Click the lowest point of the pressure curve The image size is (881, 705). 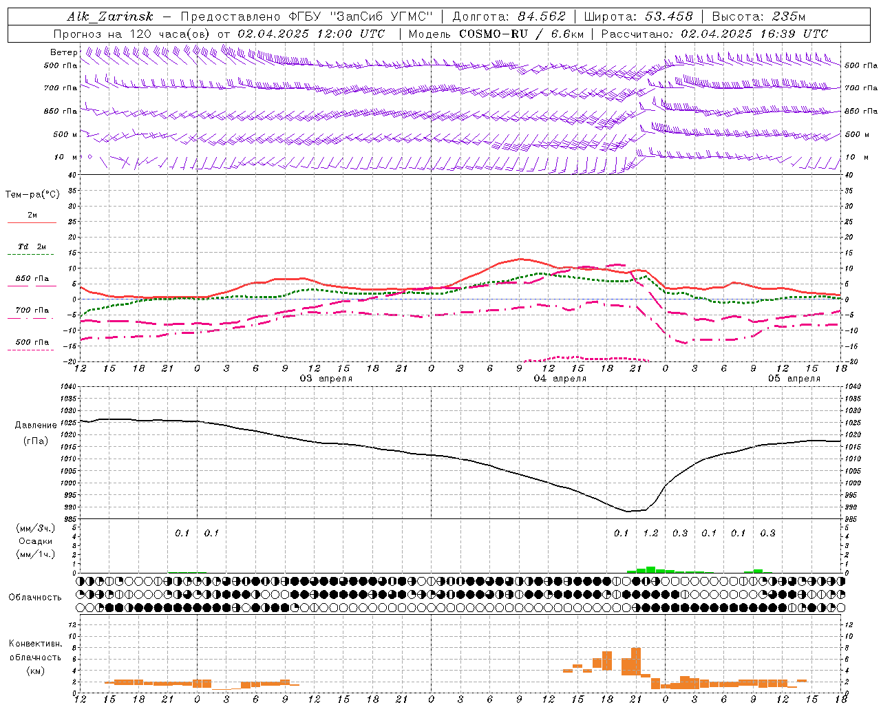(x=628, y=511)
